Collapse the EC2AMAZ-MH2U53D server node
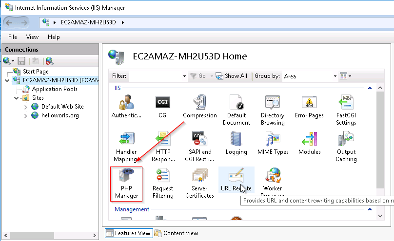 7,80
